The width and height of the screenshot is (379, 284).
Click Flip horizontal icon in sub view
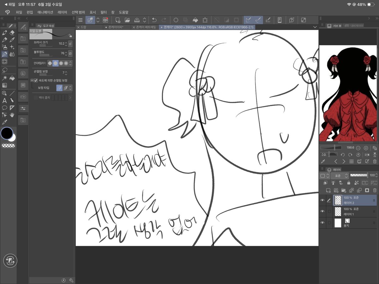[367, 155]
